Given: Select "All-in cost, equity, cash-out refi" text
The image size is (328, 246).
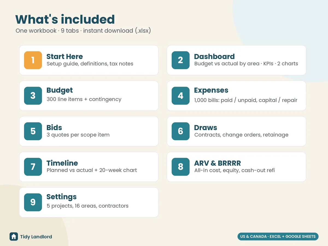Looking at the screenshot, I should pyautogui.click(x=235, y=170).
